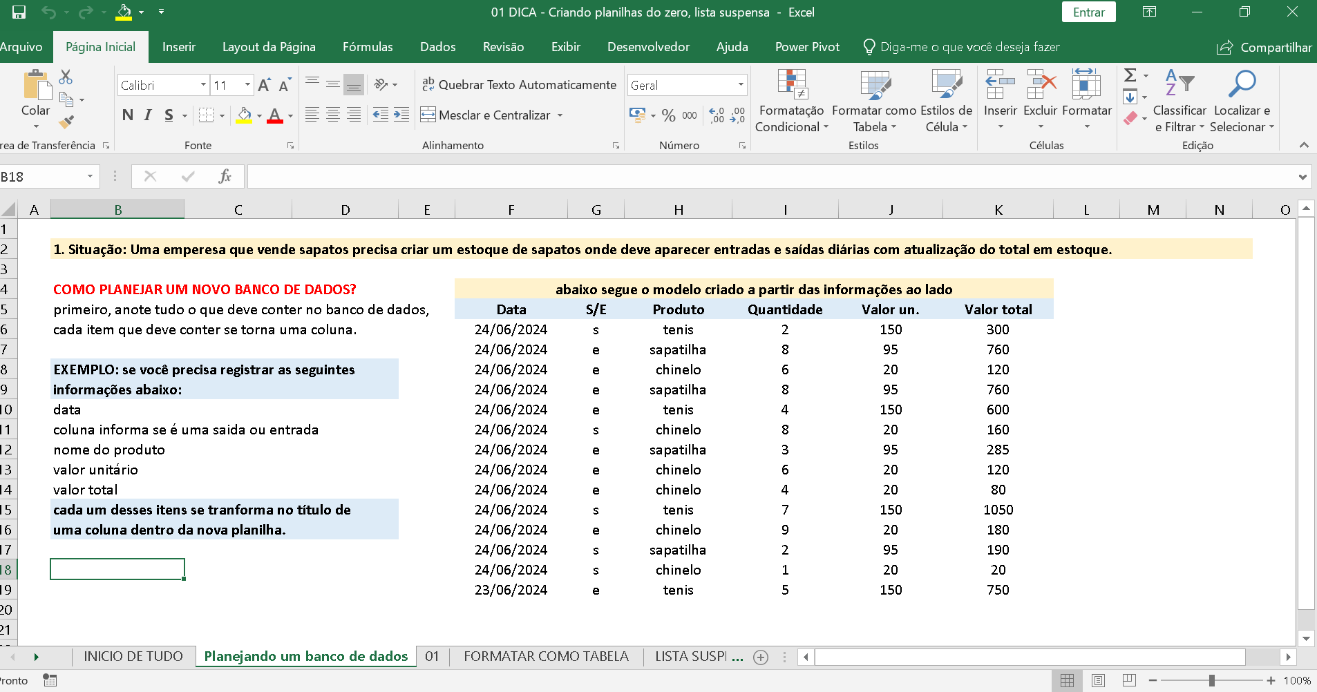Click Quebrar Texto Automaticamente
The height and width of the screenshot is (692, 1317).
[x=519, y=84]
